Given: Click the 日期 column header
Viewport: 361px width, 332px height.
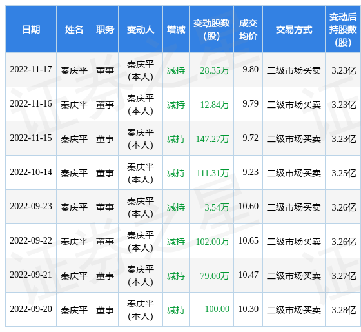Looking at the screenshot, I should click(x=31, y=30).
